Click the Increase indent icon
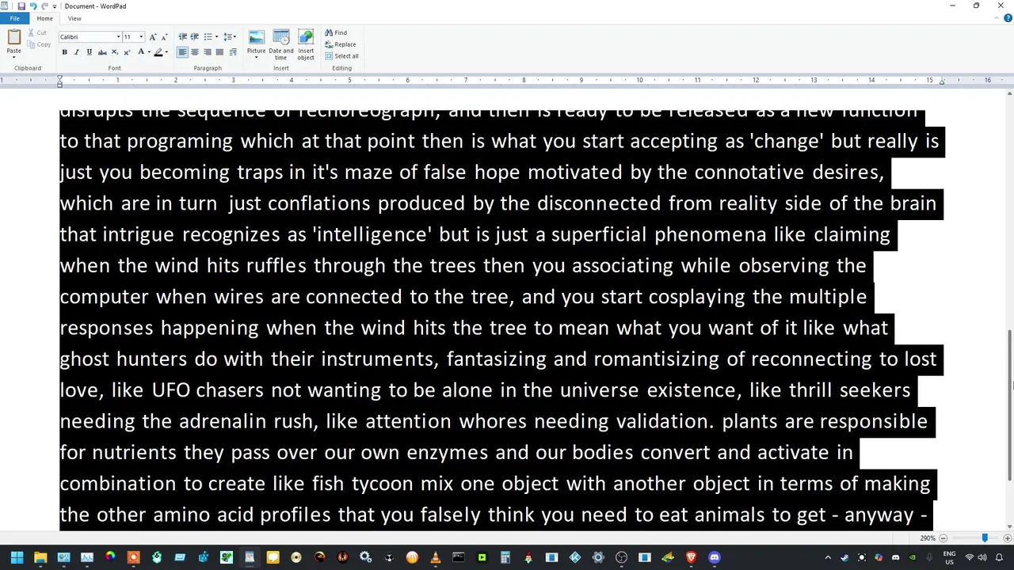The image size is (1014, 570). coord(194,37)
